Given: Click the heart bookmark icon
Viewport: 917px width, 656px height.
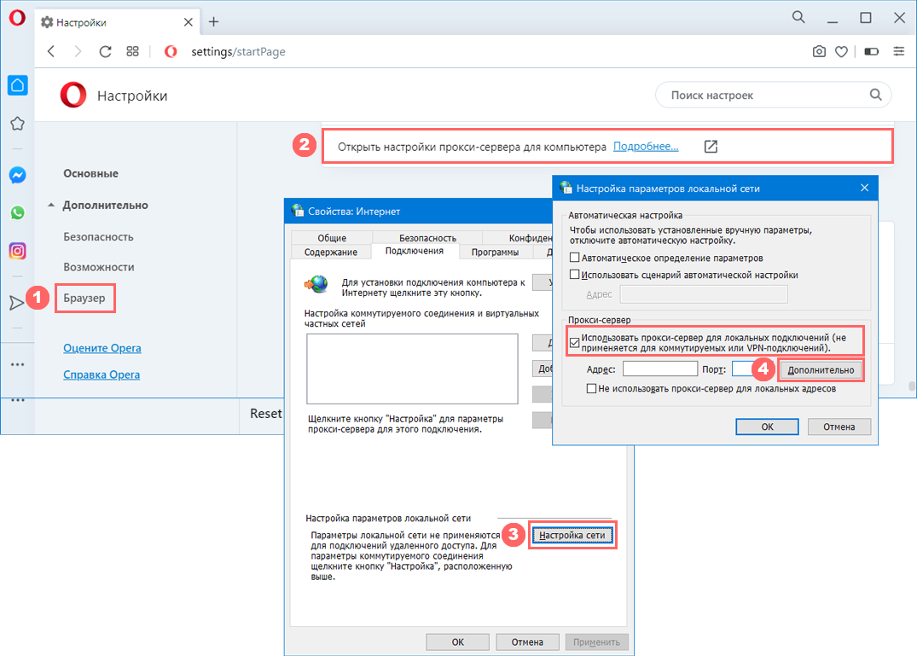Looking at the screenshot, I should 842,51.
